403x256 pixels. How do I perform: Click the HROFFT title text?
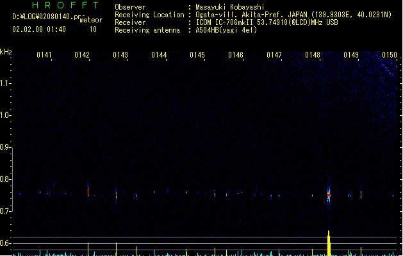point(65,5)
